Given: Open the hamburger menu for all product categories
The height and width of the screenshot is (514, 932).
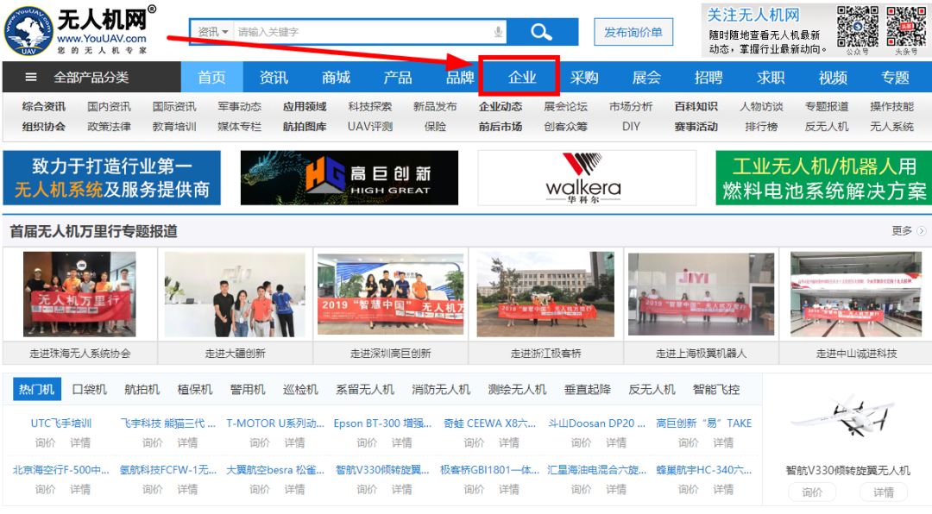Looking at the screenshot, I should click(31, 78).
